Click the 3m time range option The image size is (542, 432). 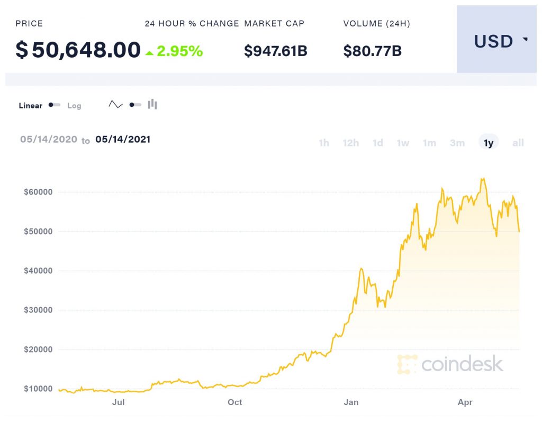[x=457, y=142]
